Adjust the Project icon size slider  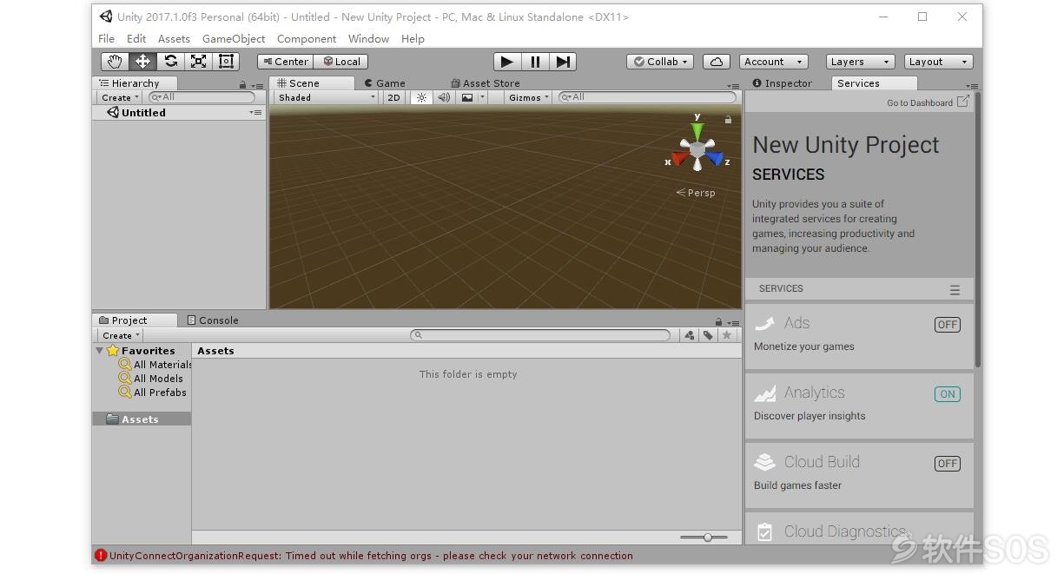[x=704, y=538]
